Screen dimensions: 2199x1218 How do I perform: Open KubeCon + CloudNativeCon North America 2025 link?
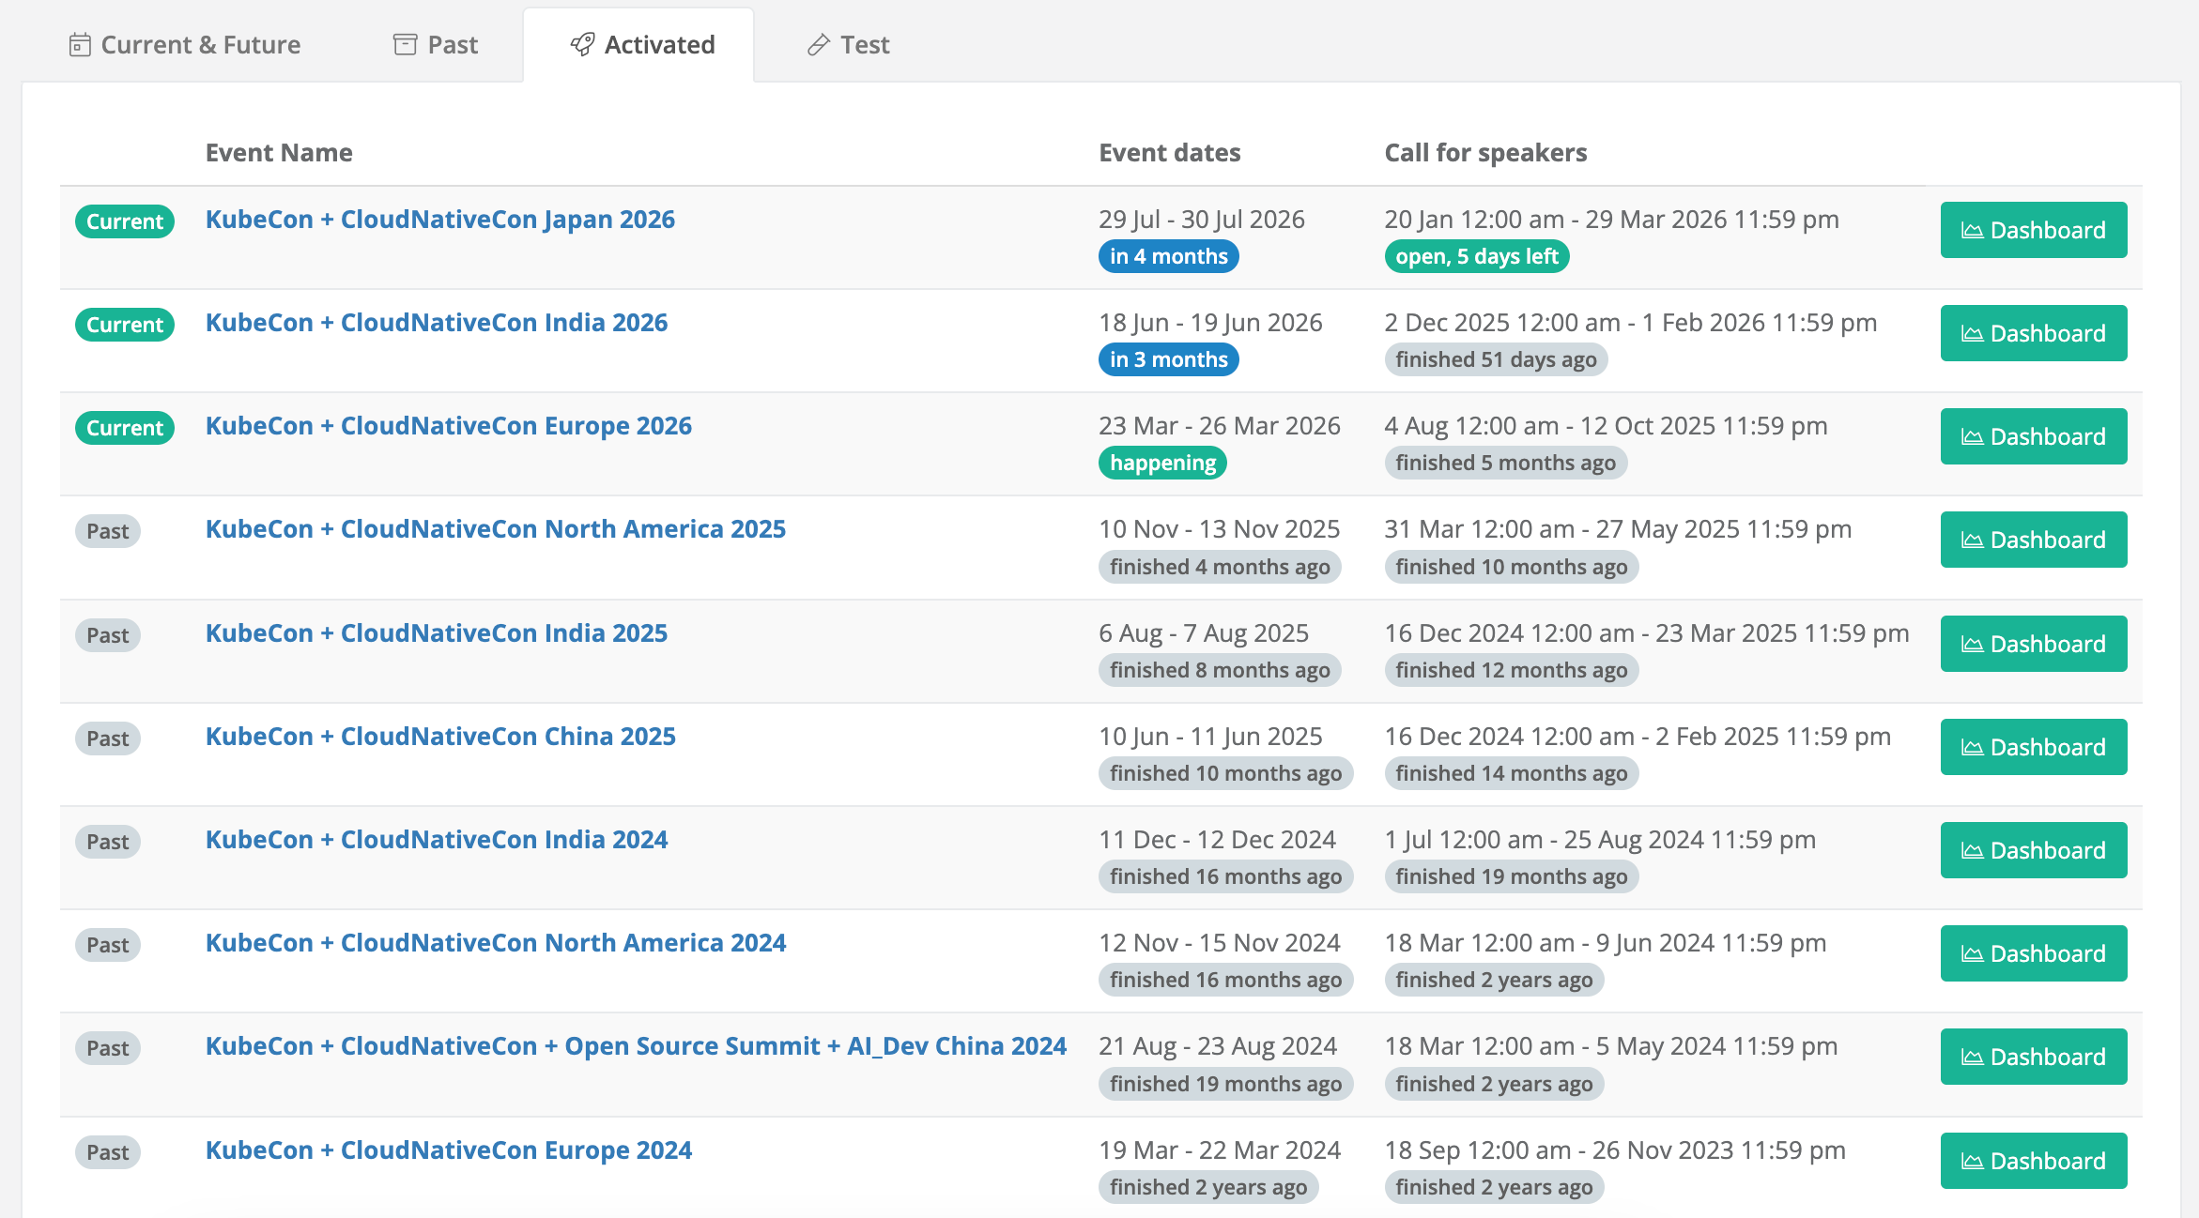coord(495,529)
